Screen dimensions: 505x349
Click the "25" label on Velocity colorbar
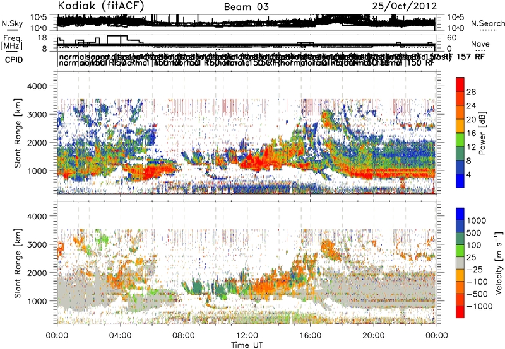coord(471,257)
